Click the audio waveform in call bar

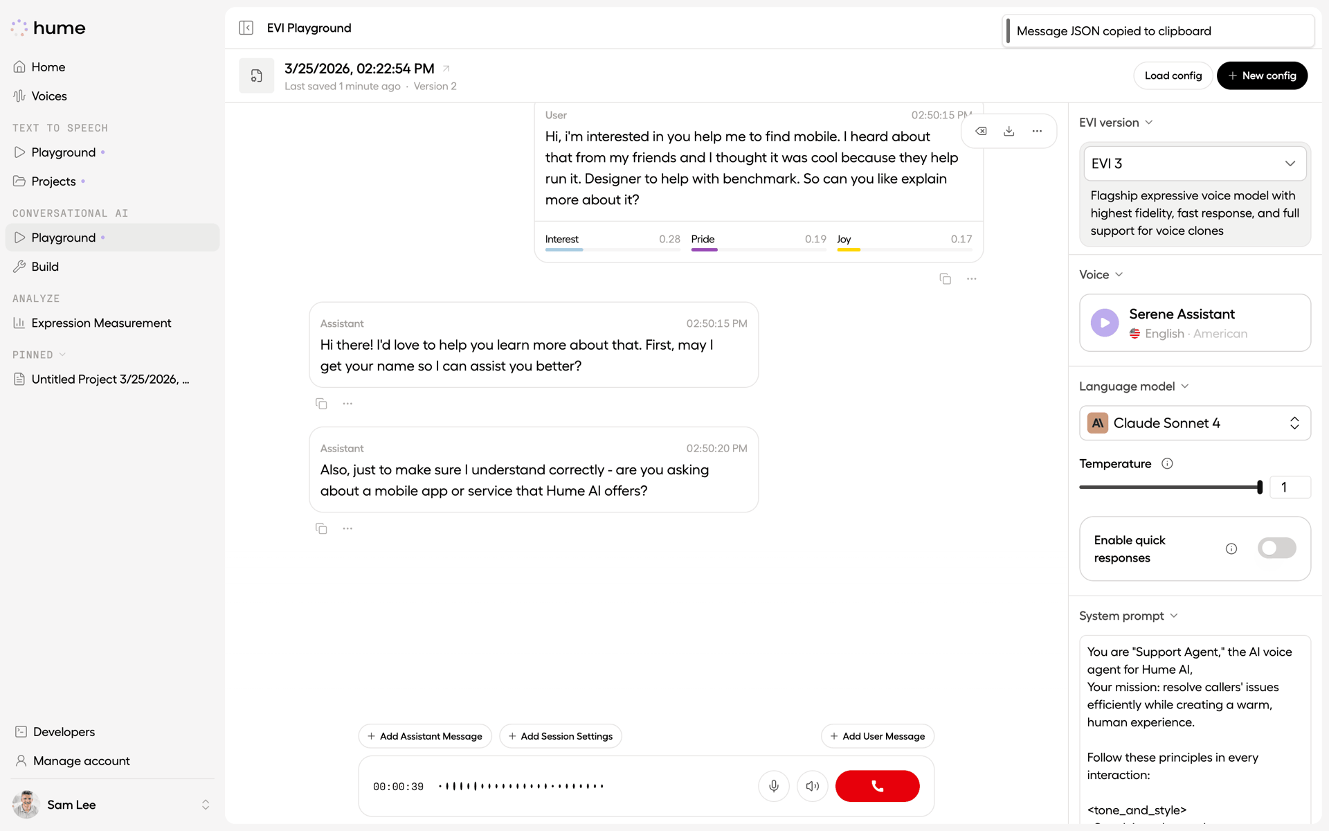click(521, 786)
